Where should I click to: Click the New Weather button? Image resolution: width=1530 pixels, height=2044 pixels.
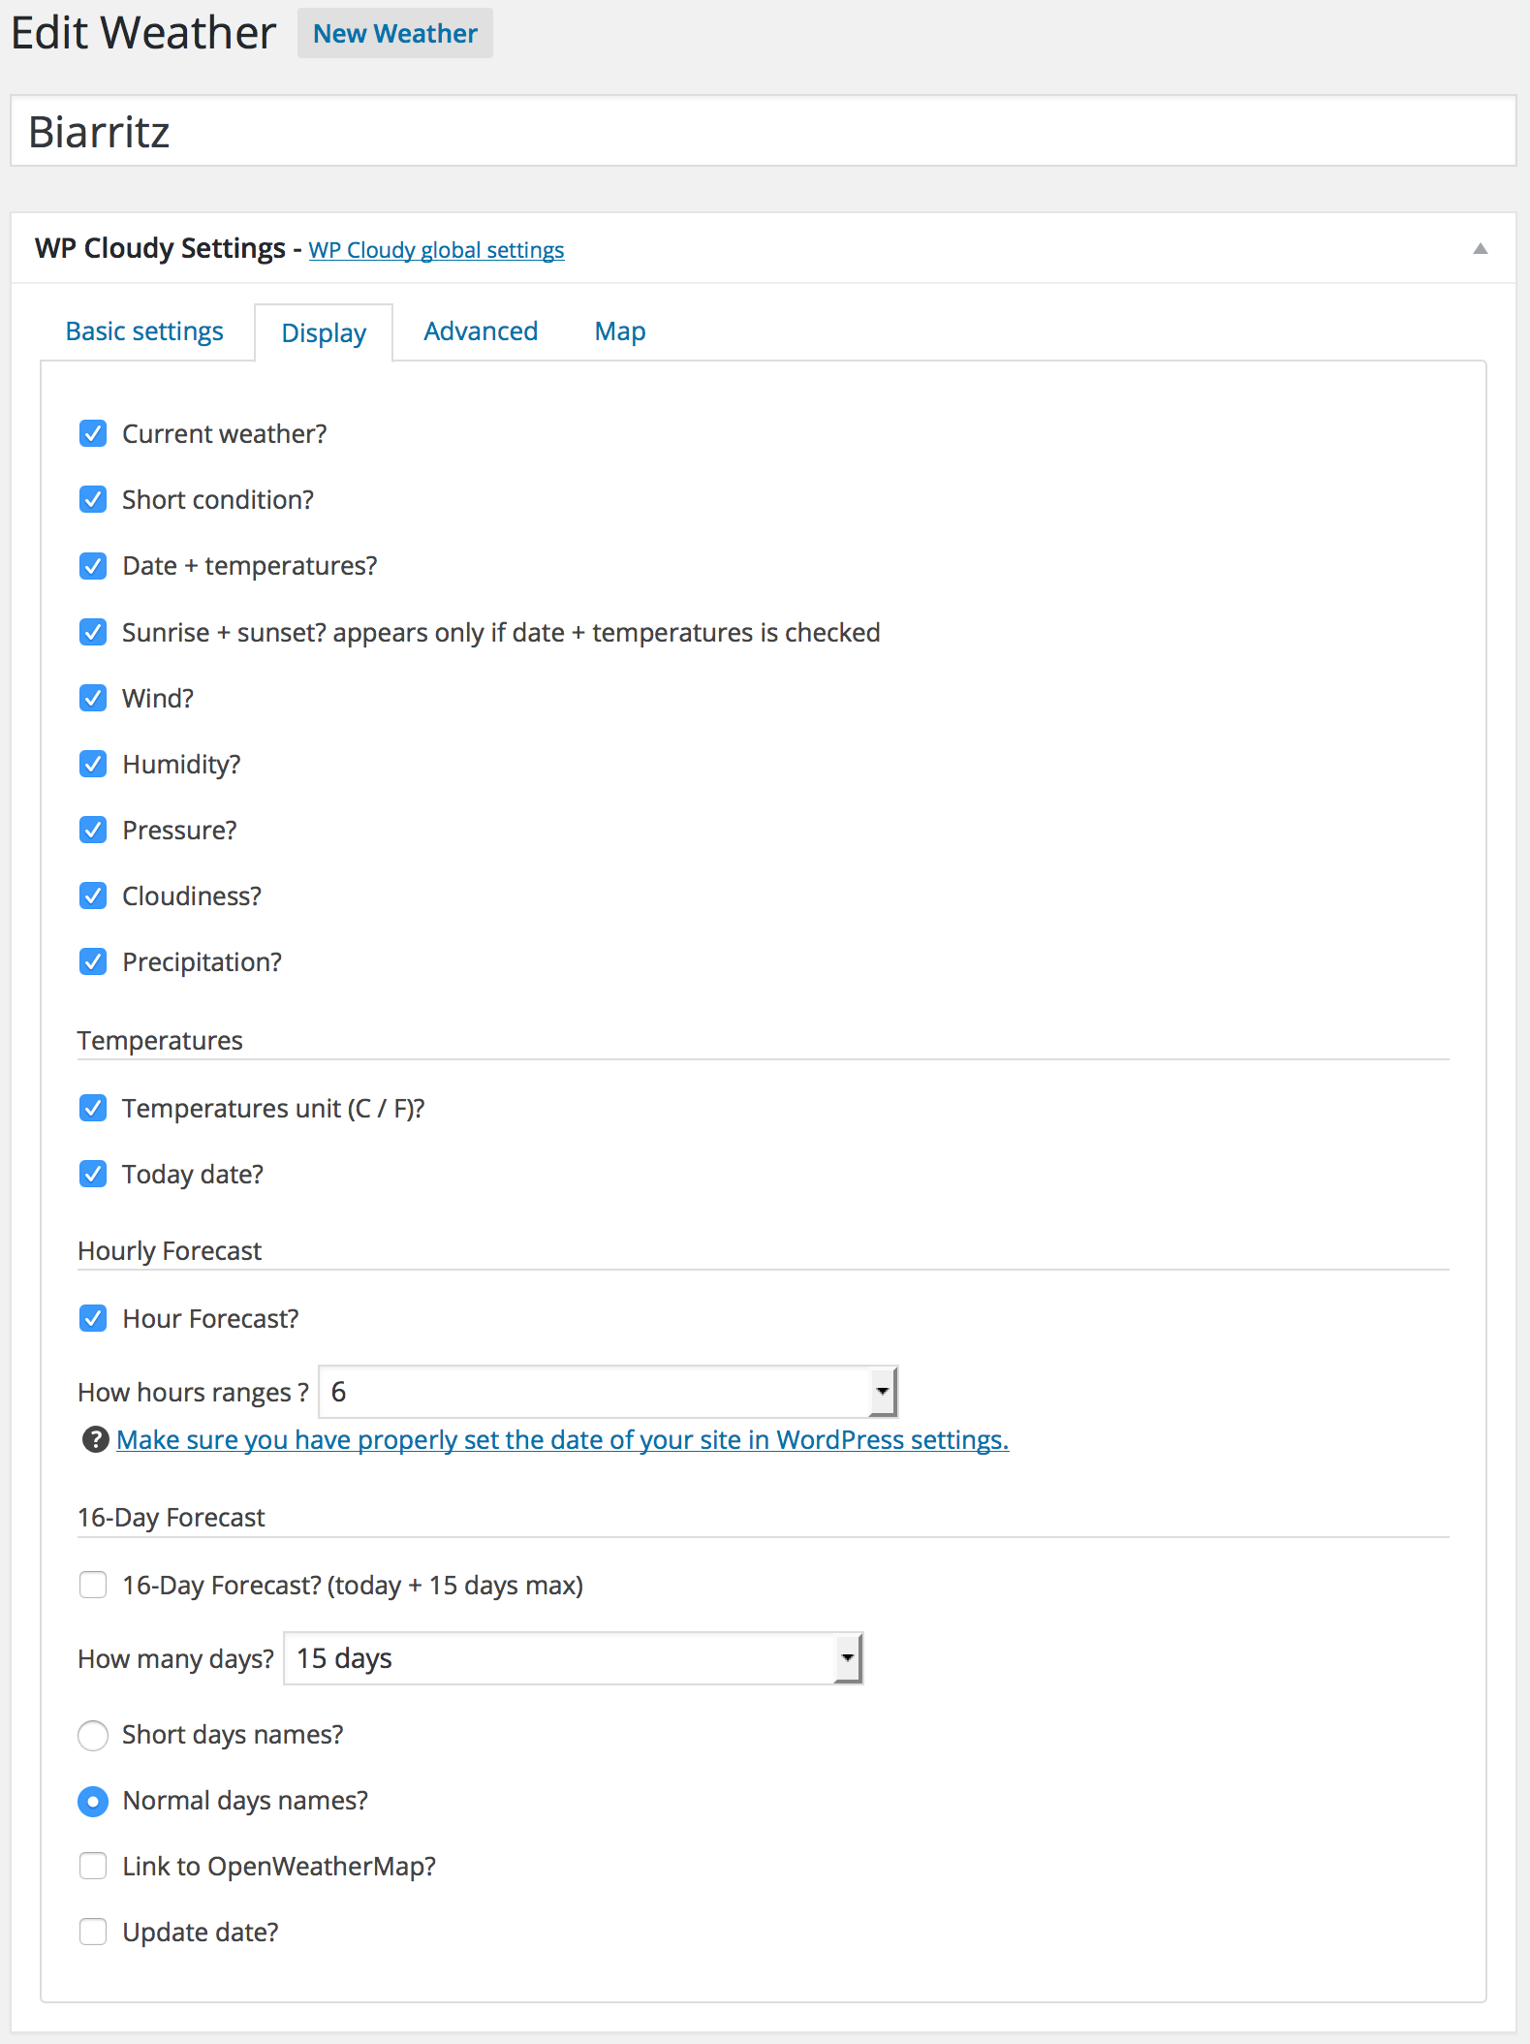point(395,33)
